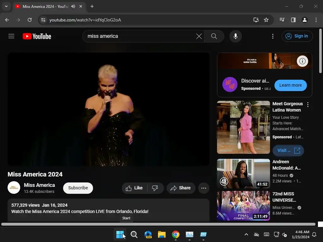Open YouTube settings three-dot menu near Sign in
This screenshot has height=242, width=323.
click(273, 36)
